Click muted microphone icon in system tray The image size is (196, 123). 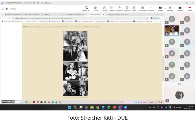point(170,107)
